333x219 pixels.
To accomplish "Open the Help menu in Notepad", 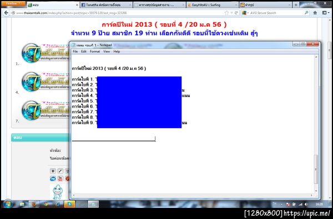I will click(x=117, y=52).
